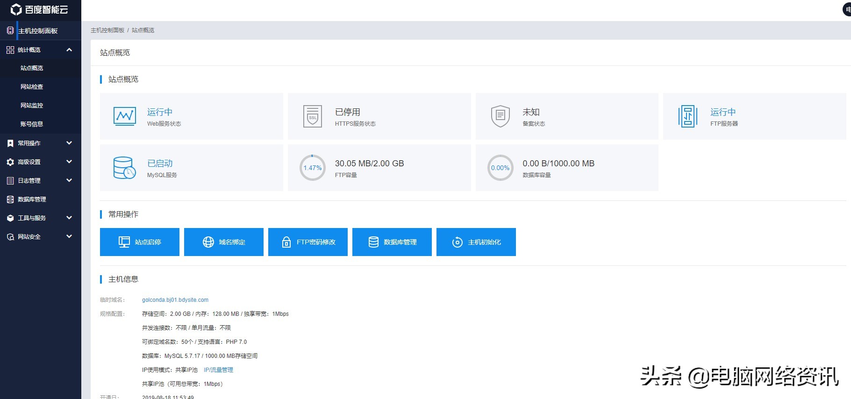Click the Baidu AI Cloud logo
The height and width of the screenshot is (399, 851).
(x=39, y=10)
